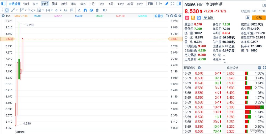The width and height of the screenshot is (266, 134).
Task: Select the trend line drawing tool
Action: coord(13,10)
